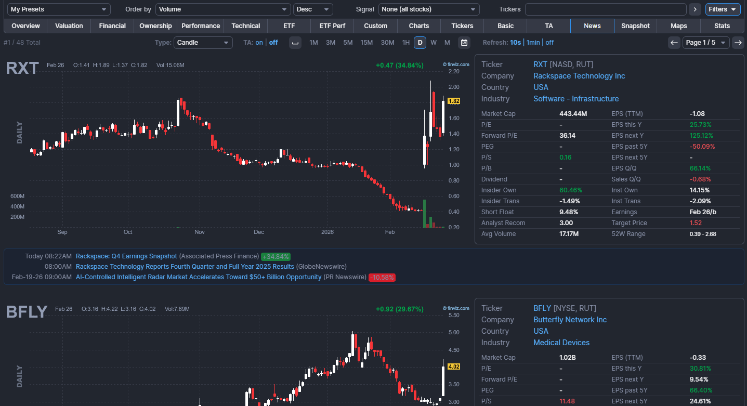The height and width of the screenshot is (406, 747).
Task: Open the chart Type Candle dropdown
Action: click(203, 43)
